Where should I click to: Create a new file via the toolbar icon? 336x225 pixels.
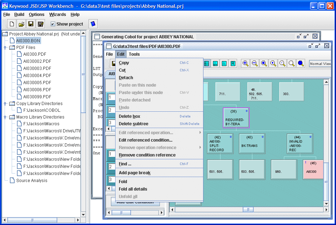click(x=11, y=23)
